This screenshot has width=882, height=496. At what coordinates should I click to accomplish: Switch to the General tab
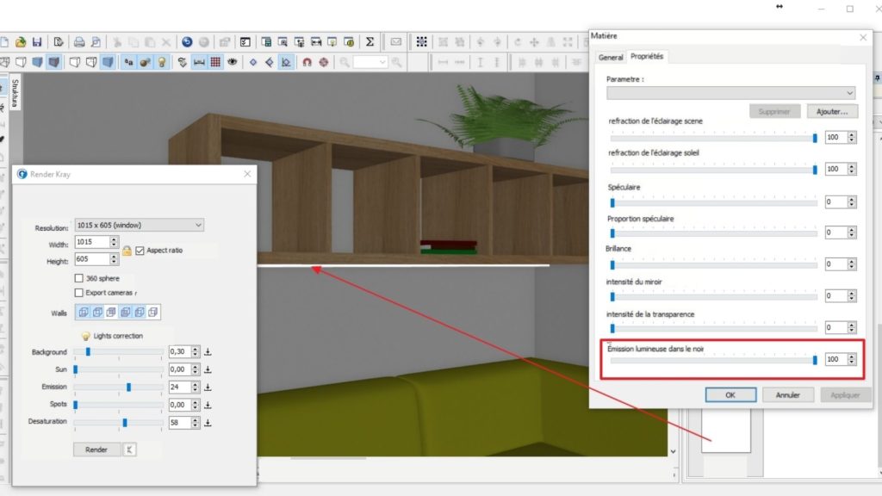pos(610,57)
